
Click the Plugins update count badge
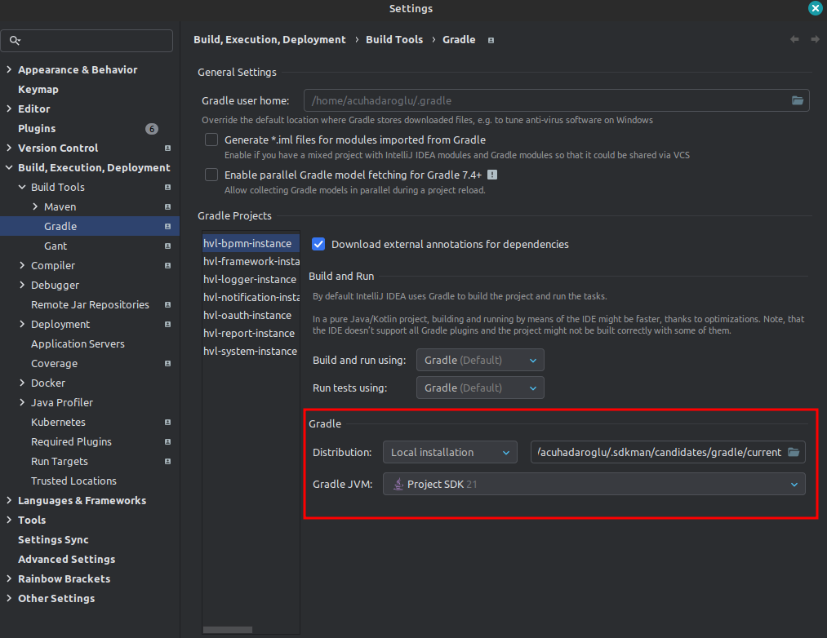point(152,129)
